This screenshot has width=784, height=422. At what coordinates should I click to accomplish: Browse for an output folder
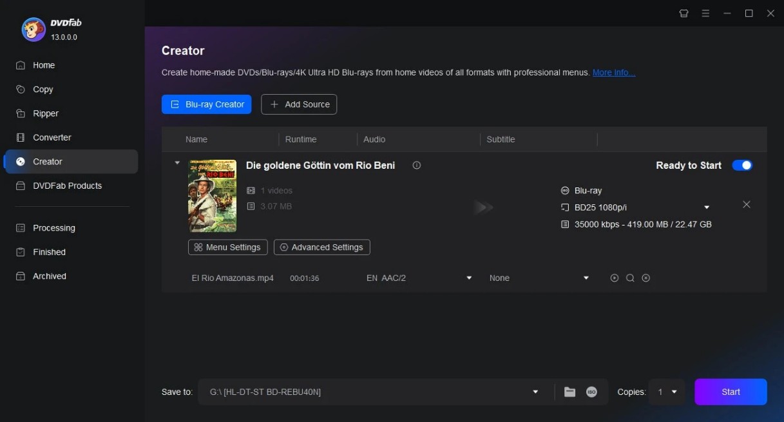tap(569, 391)
